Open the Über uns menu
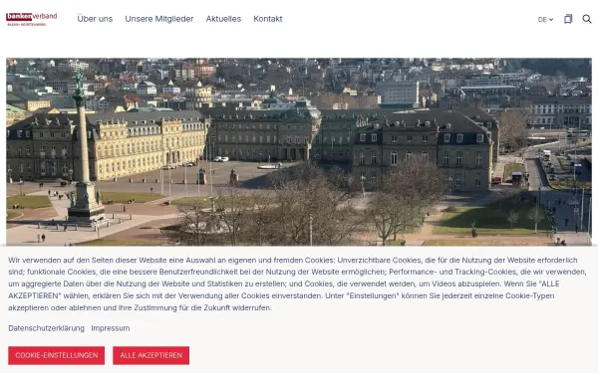598x373 pixels. (x=95, y=19)
